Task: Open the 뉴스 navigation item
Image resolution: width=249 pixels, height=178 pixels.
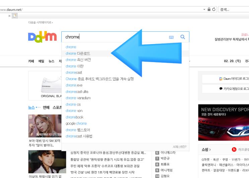Action: 52,61
